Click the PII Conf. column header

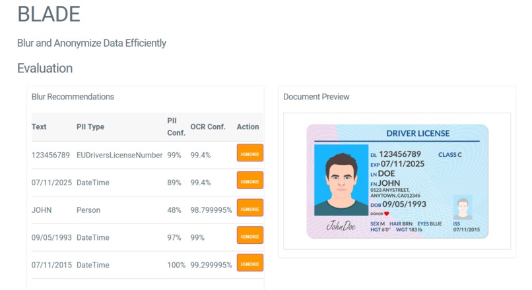[176, 127]
